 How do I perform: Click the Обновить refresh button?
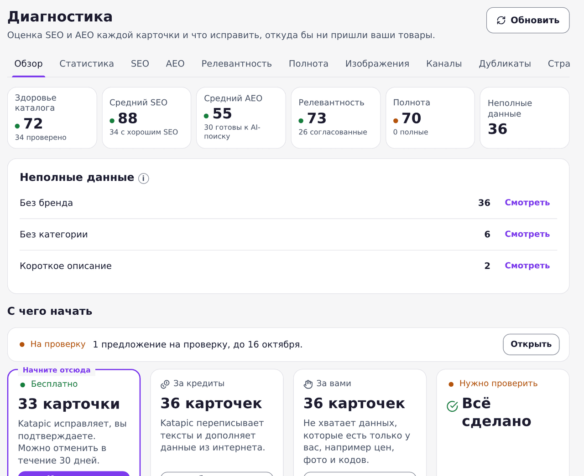(x=528, y=20)
